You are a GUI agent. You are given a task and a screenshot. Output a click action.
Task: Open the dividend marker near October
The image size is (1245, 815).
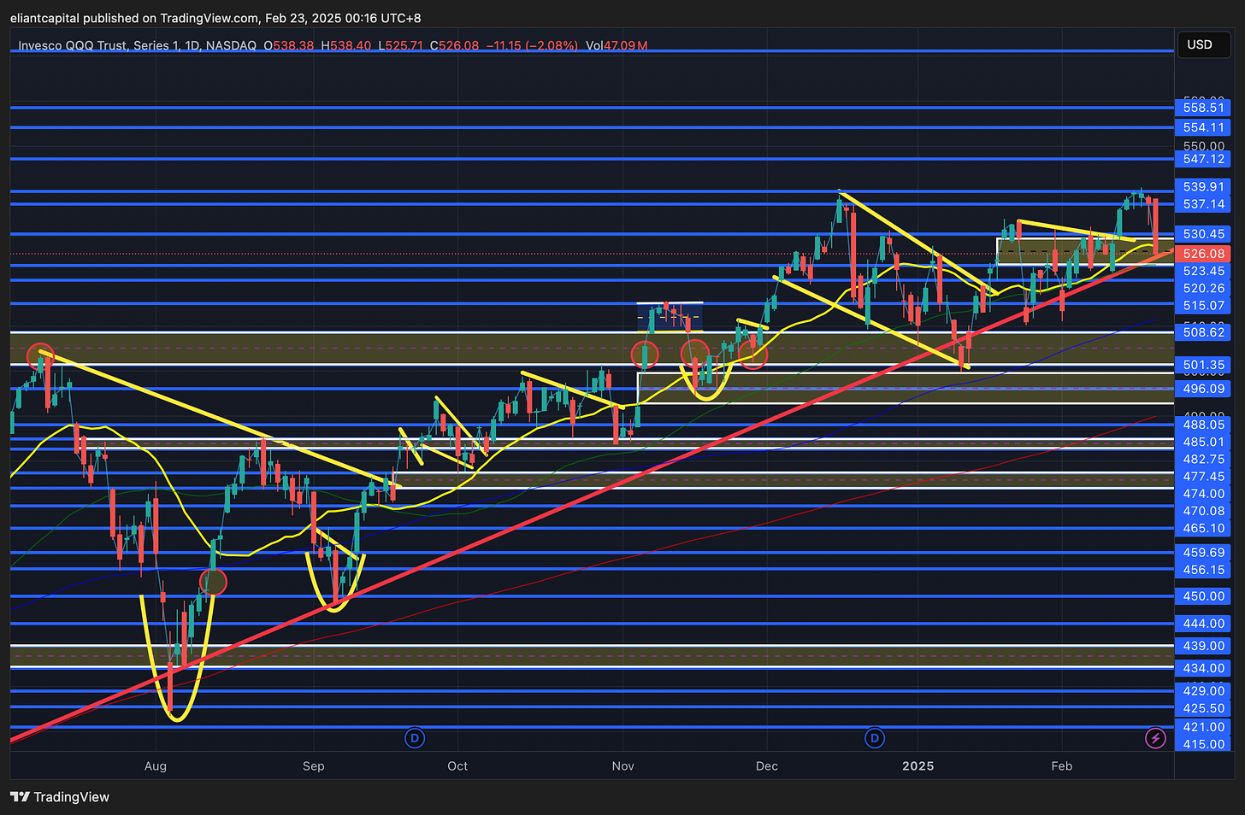click(415, 738)
